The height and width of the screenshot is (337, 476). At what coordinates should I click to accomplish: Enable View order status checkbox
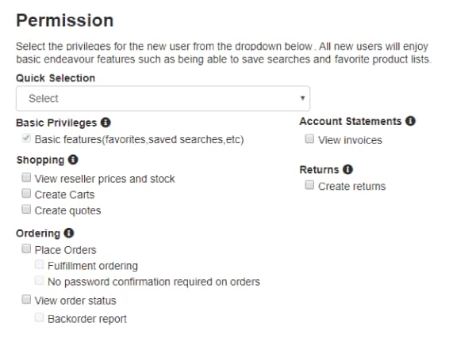pyautogui.click(x=27, y=300)
